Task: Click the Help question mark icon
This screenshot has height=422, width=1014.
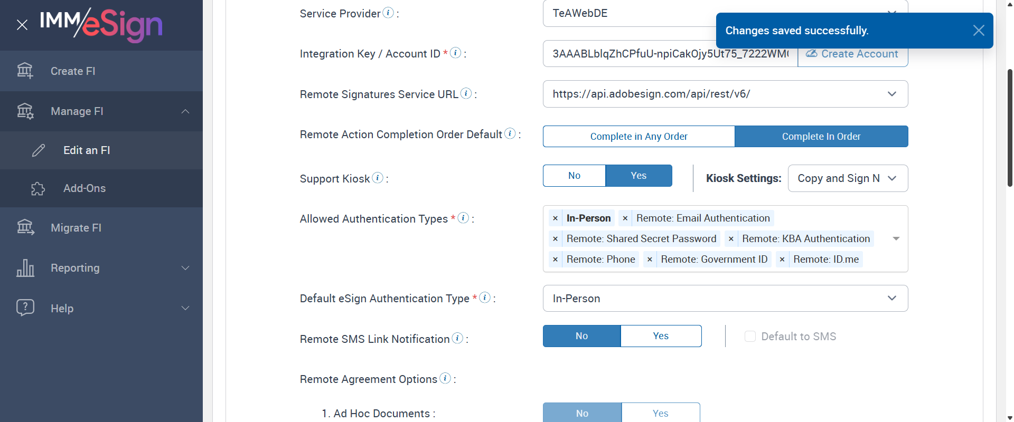Action: coord(25,308)
